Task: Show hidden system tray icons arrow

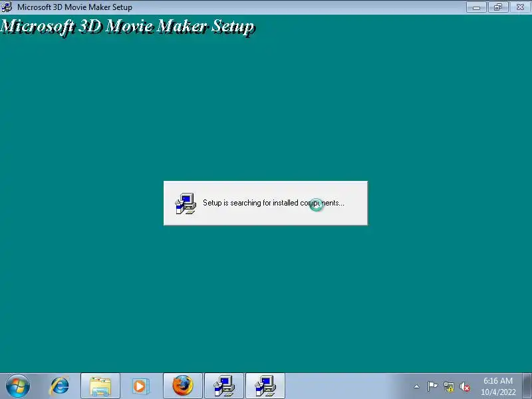Action: [x=416, y=386]
